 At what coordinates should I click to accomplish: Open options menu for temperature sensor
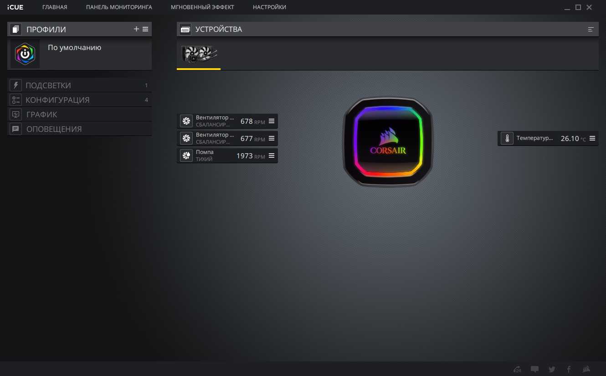pos(592,138)
